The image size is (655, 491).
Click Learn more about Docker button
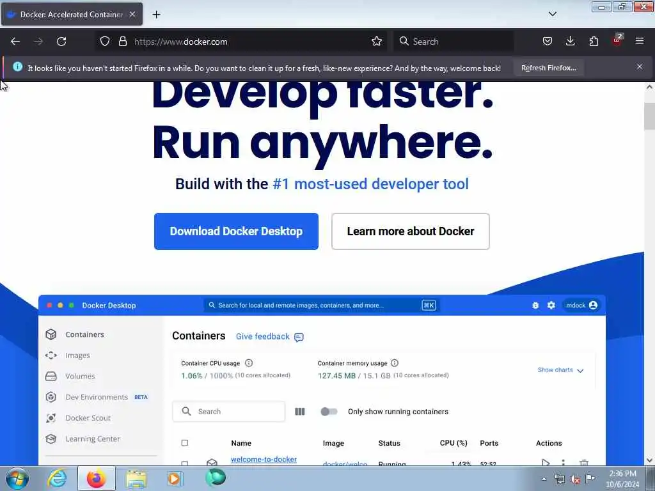pos(410,231)
